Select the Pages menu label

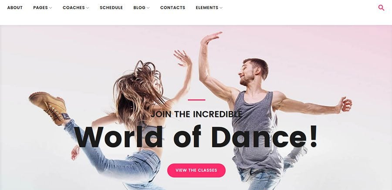tap(41, 8)
